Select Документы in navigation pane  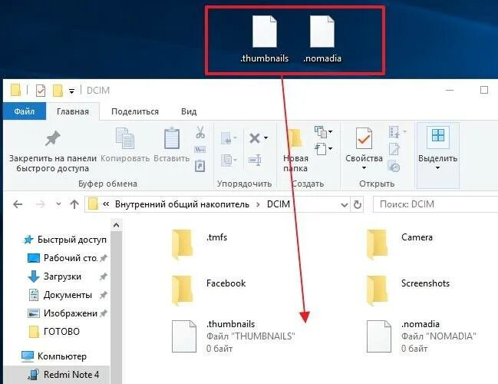click(x=67, y=295)
